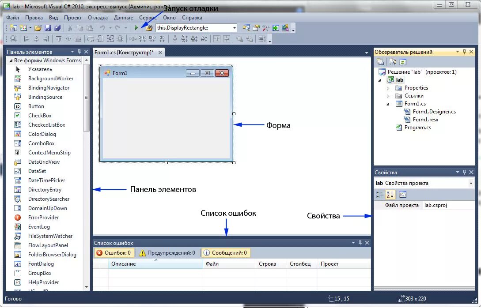The image size is (481, 308).
Task: Click the Paste clipboard icon
Action: (x=90, y=28)
